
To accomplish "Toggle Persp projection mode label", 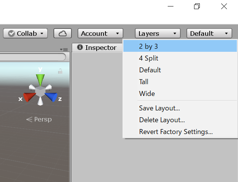I will [39, 119].
